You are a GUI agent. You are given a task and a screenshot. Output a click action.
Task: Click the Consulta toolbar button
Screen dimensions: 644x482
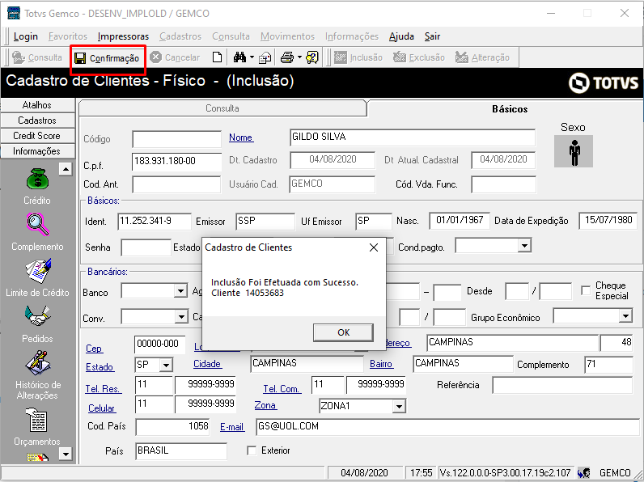[x=37, y=57]
